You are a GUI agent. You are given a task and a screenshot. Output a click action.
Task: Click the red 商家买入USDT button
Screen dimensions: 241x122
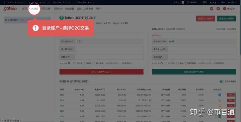point(206,19)
